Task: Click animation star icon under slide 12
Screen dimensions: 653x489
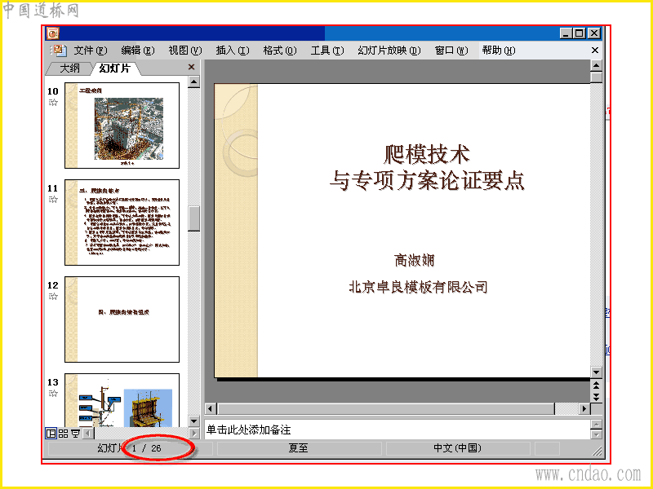Action: coord(53,296)
